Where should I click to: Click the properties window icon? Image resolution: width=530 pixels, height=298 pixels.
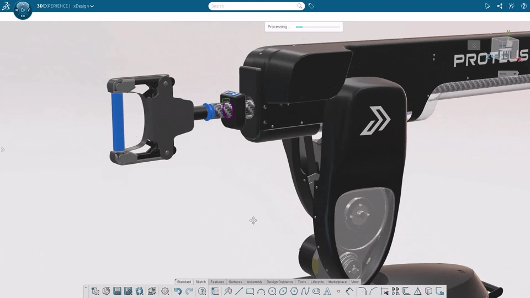click(152, 291)
